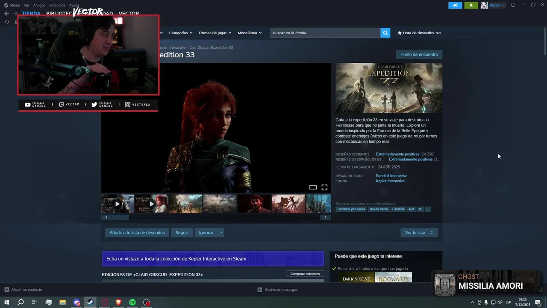
Task: Expand the Vector account dropdown
Action: pyautogui.click(x=497, y=5)
